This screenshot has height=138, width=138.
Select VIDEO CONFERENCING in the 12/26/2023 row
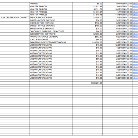(x=51, y=45)
